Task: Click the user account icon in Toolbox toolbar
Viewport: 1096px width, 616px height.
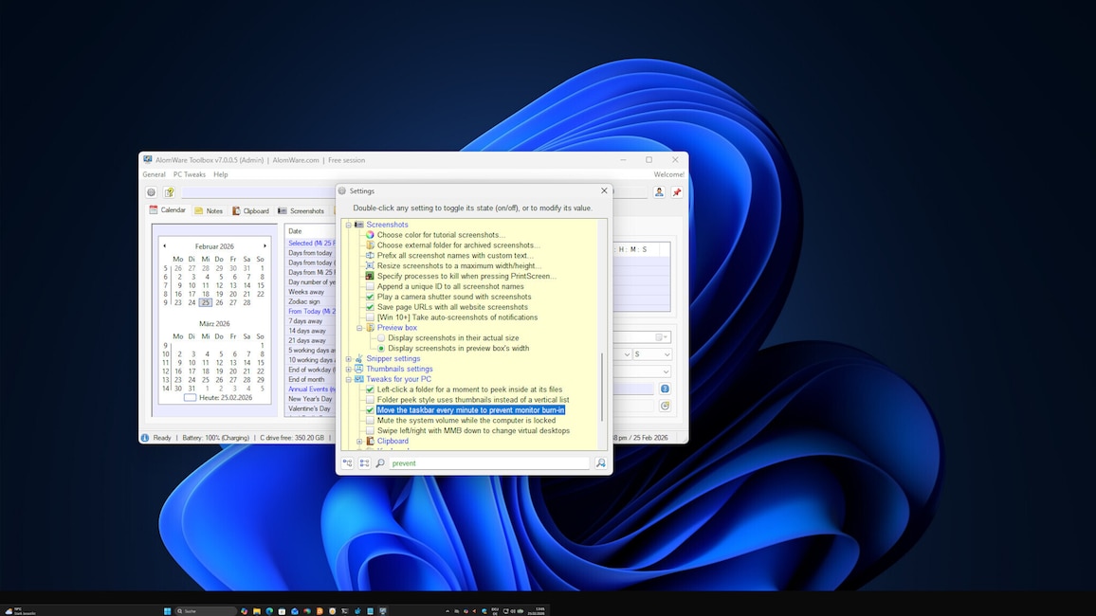Action: (x=658, y=192)
